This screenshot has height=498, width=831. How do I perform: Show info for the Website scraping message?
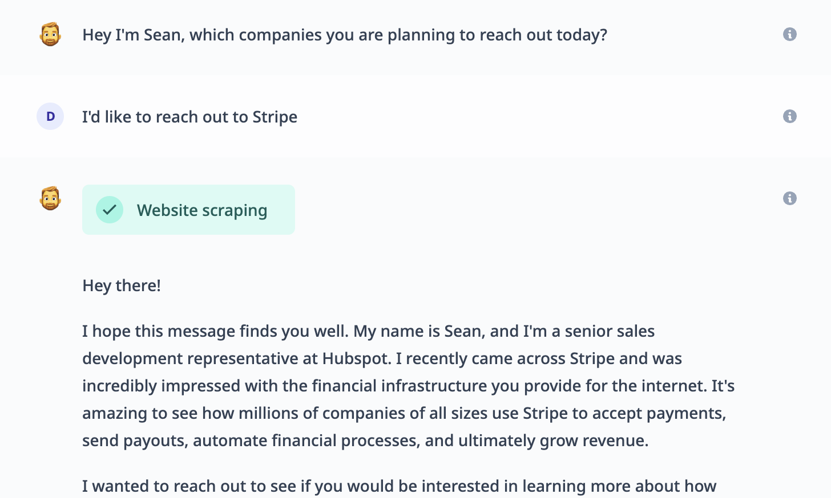click(x=789, y=198)
